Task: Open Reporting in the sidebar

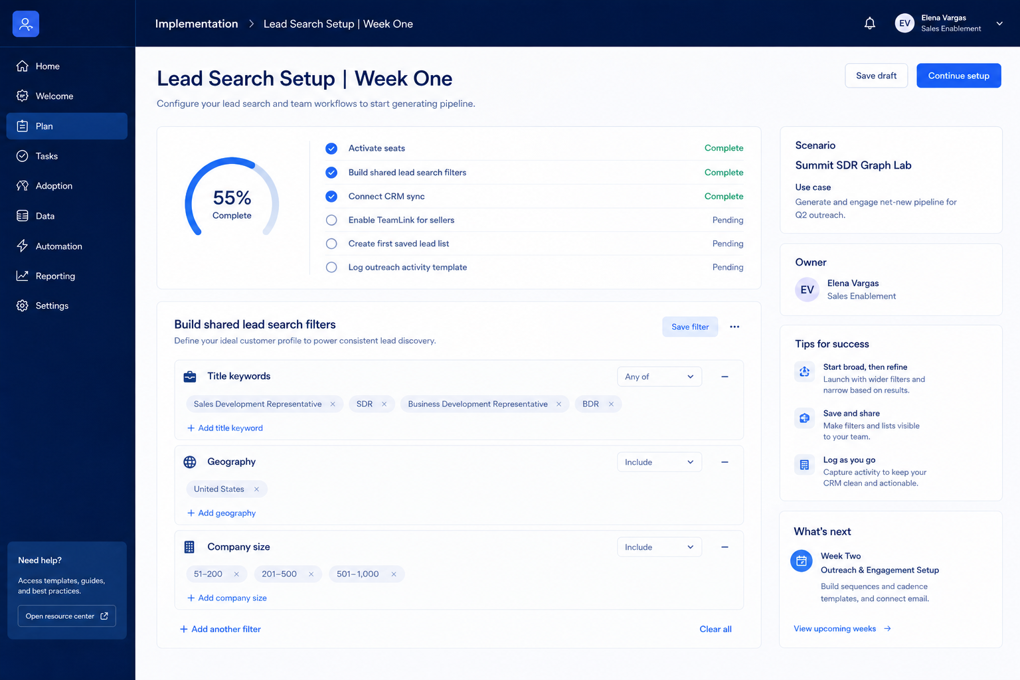Action: (66, 276)
